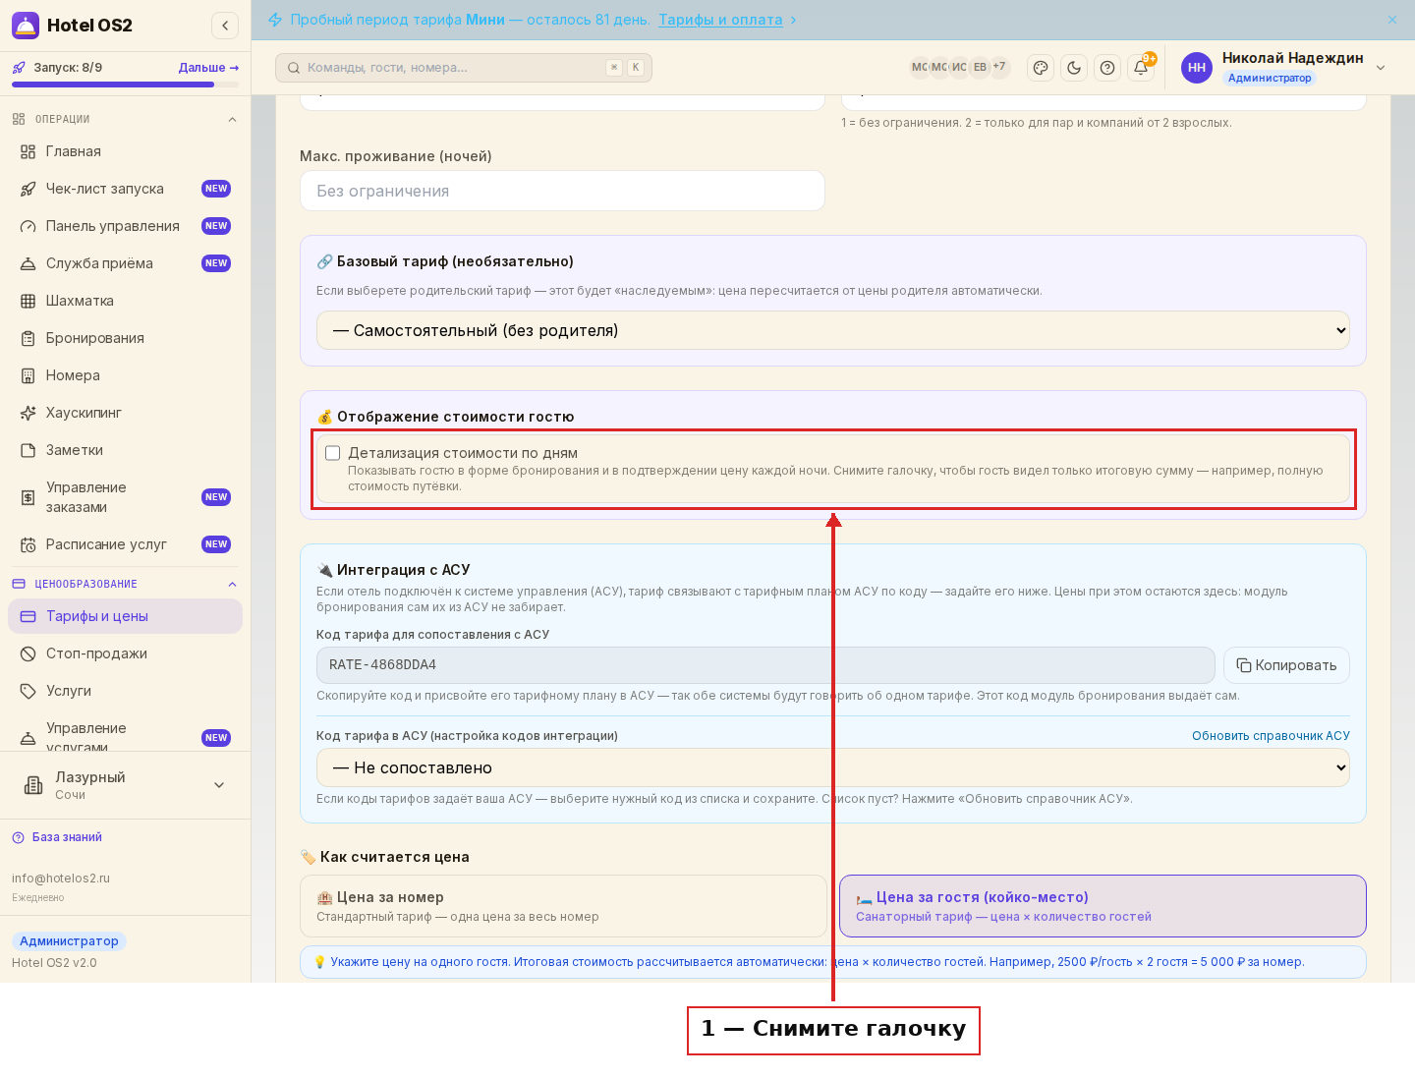The width and height of the screenshot is (1415, 1078).
Task: Click the Копировать button for rate code
Action: point(1286,665)
